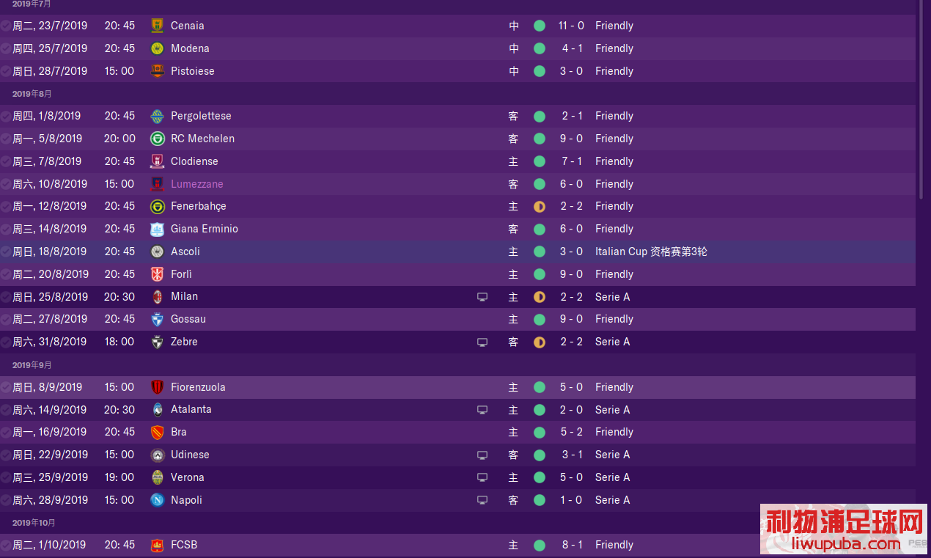Select the Italian Cup 资格赛第3轮 competition text

point(651,252)
